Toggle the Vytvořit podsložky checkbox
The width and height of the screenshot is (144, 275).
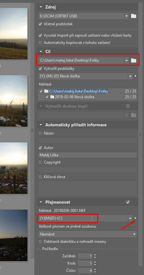40,68
